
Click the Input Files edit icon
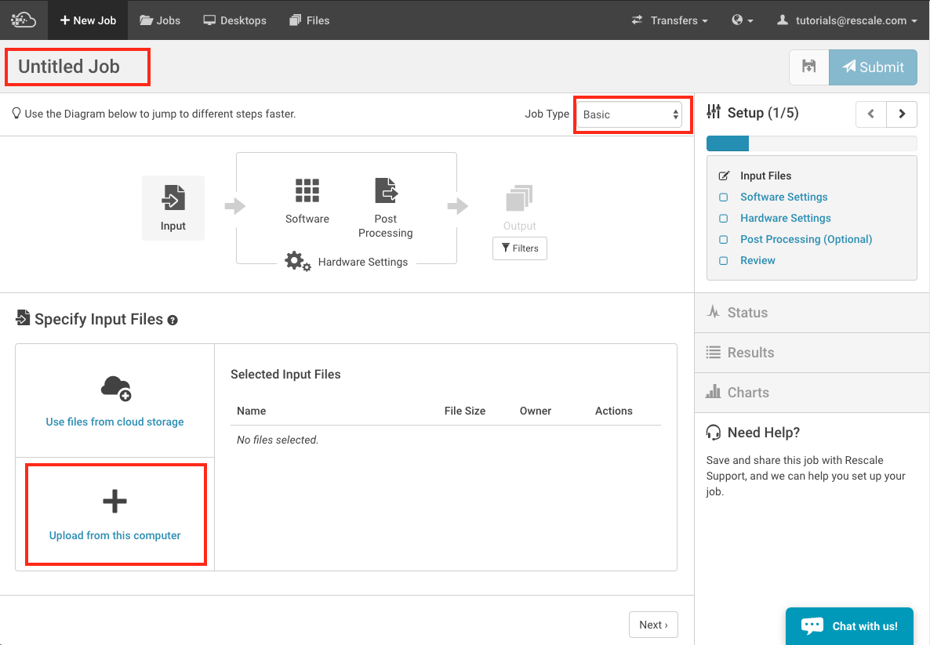pyautogui.click(x=724, y=176)
